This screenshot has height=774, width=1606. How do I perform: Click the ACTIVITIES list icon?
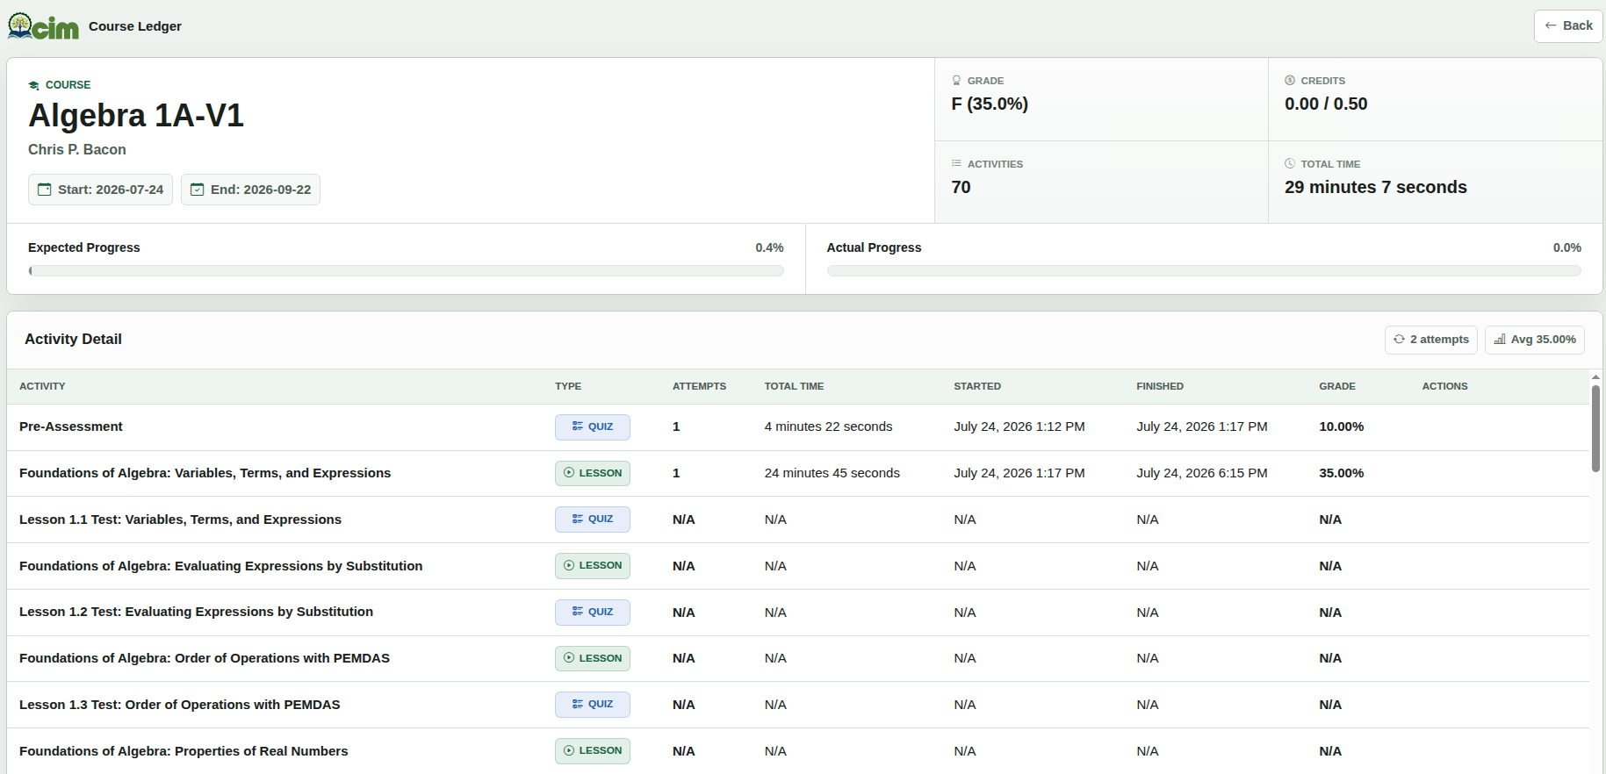click(956, 164)
